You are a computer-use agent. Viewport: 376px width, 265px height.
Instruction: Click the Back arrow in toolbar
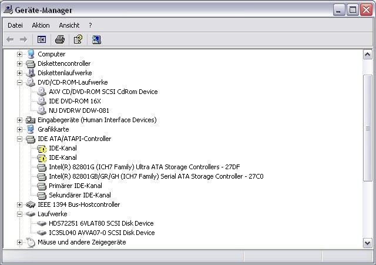point(10,39)
